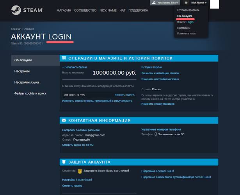Screen dimensions: 240x195
Task: Click the envelope icon beside Контактная информация
Action: click(x=64, y=120)
